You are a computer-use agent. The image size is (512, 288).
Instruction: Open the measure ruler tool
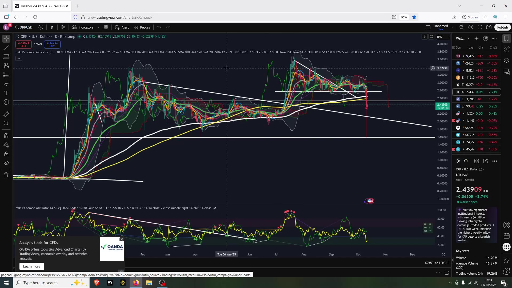[x=6, y=114]
